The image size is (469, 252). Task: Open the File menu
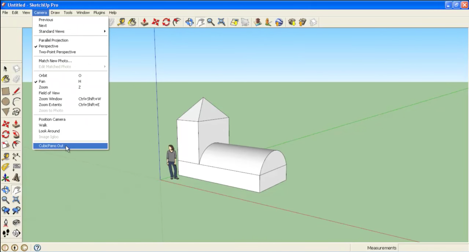click(5, 13)
